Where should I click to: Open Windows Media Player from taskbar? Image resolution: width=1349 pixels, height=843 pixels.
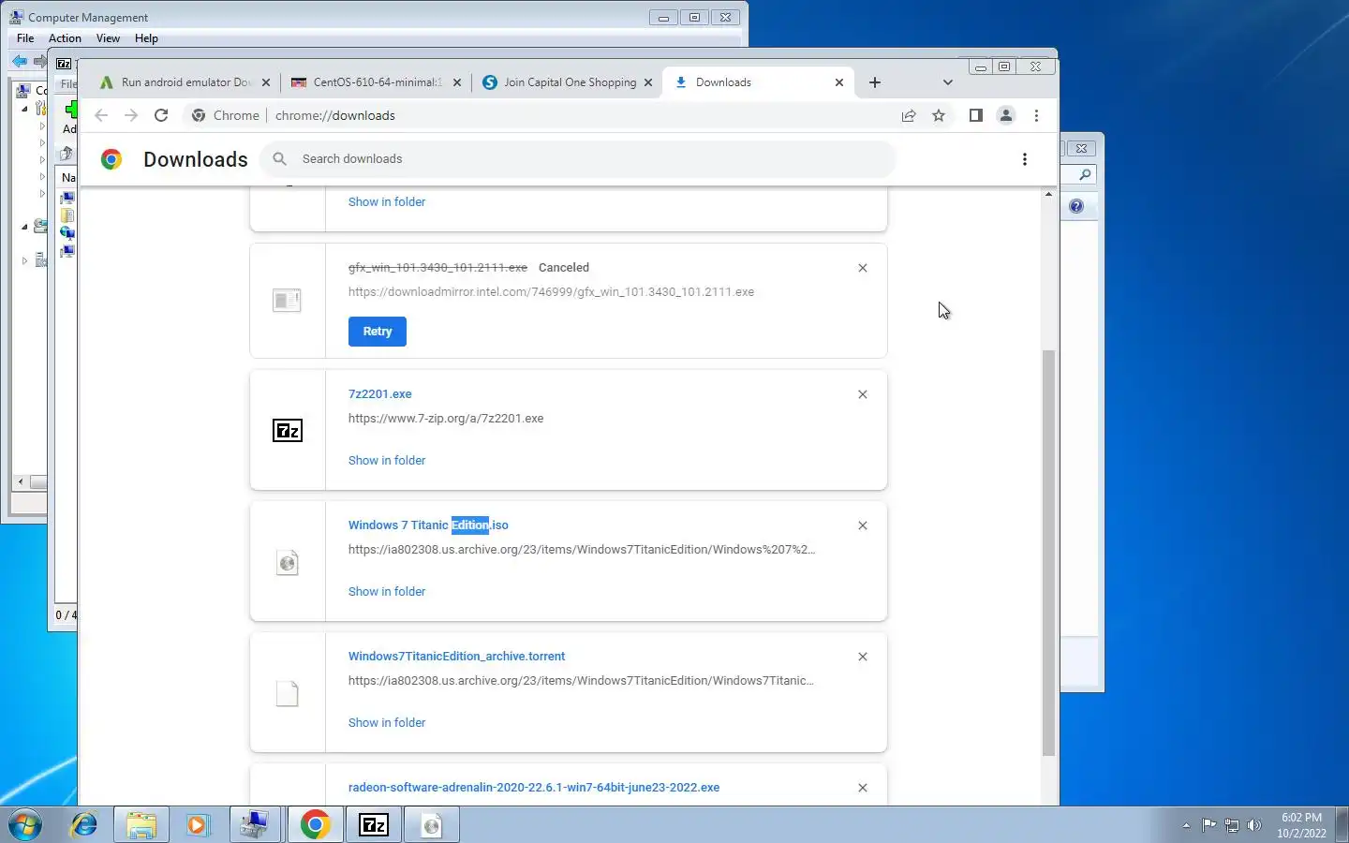[x=198, y=825]
